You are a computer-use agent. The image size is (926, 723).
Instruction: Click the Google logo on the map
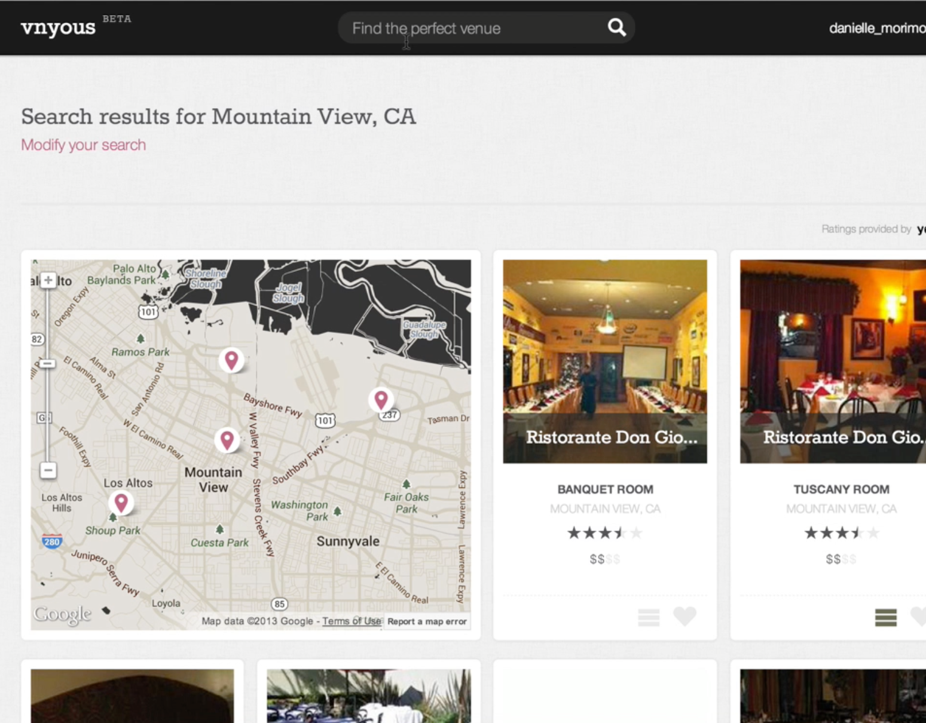[62, 614]
